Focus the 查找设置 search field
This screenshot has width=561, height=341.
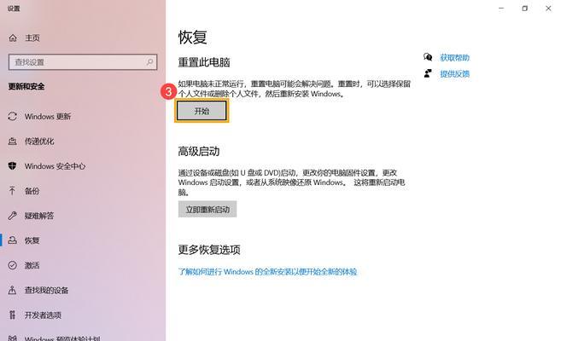83,62
